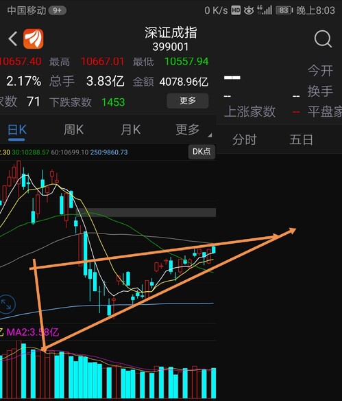
Task: Tap the fullscreen expand chart icon
Action: click(6, 304)
